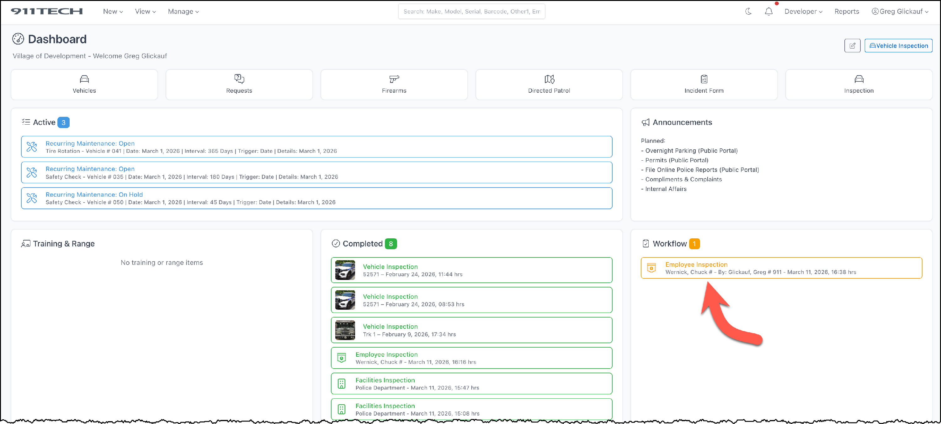Image resolution: width=941 pixels, height=424 pixels.
Task: Click the dashboard edit pencil icon
Action: 852,46
